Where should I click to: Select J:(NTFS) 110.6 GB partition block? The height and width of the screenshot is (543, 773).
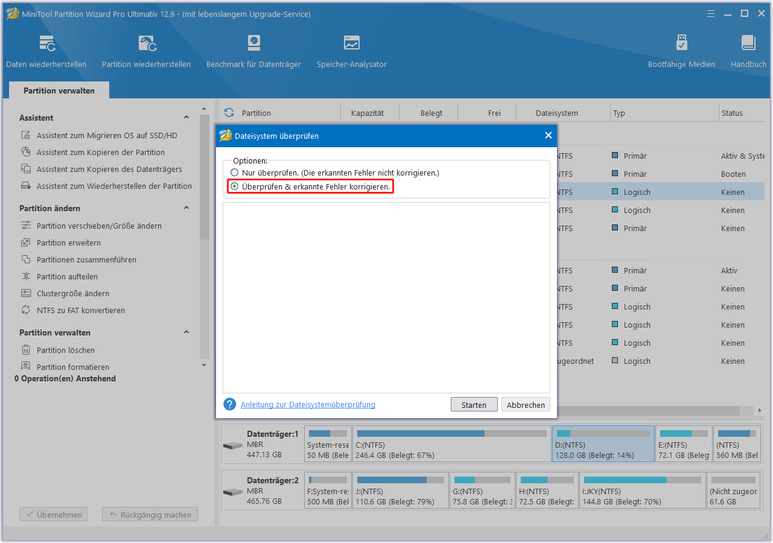(401, 490)
